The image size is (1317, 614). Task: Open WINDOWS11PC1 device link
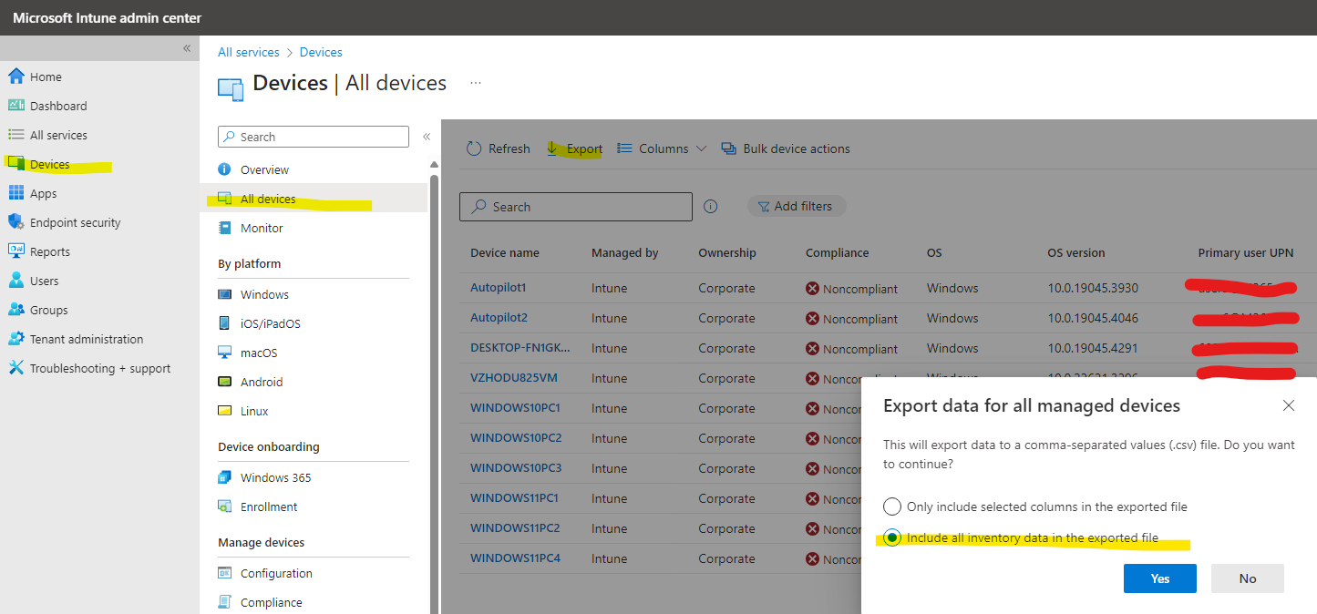[515, 498]
